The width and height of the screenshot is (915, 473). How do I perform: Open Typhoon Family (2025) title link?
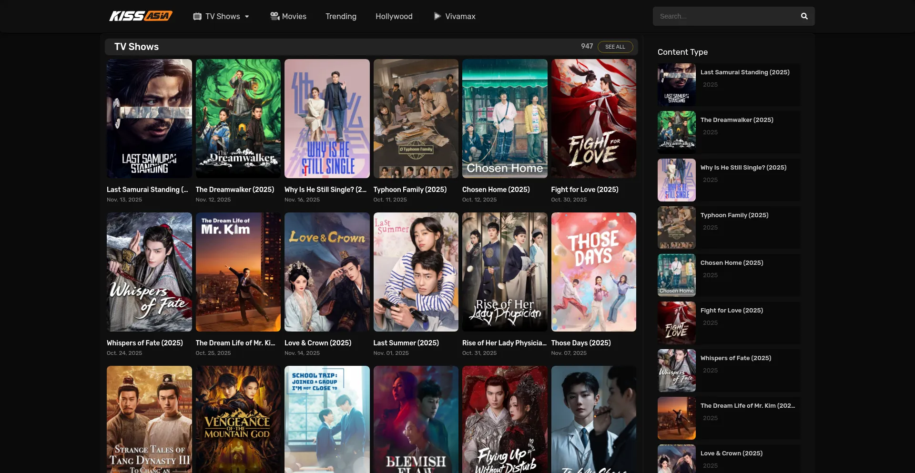coord(410,190)
